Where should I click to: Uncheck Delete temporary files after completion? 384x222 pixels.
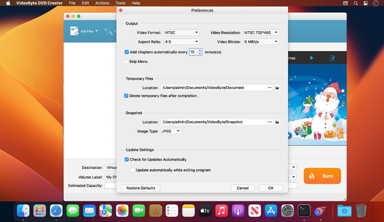pyautogui.click(x=126, y=95)
